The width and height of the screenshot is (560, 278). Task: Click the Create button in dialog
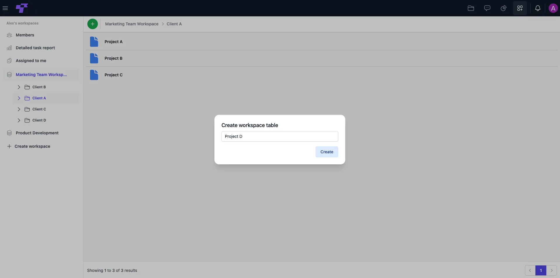(x=327, y=152)
